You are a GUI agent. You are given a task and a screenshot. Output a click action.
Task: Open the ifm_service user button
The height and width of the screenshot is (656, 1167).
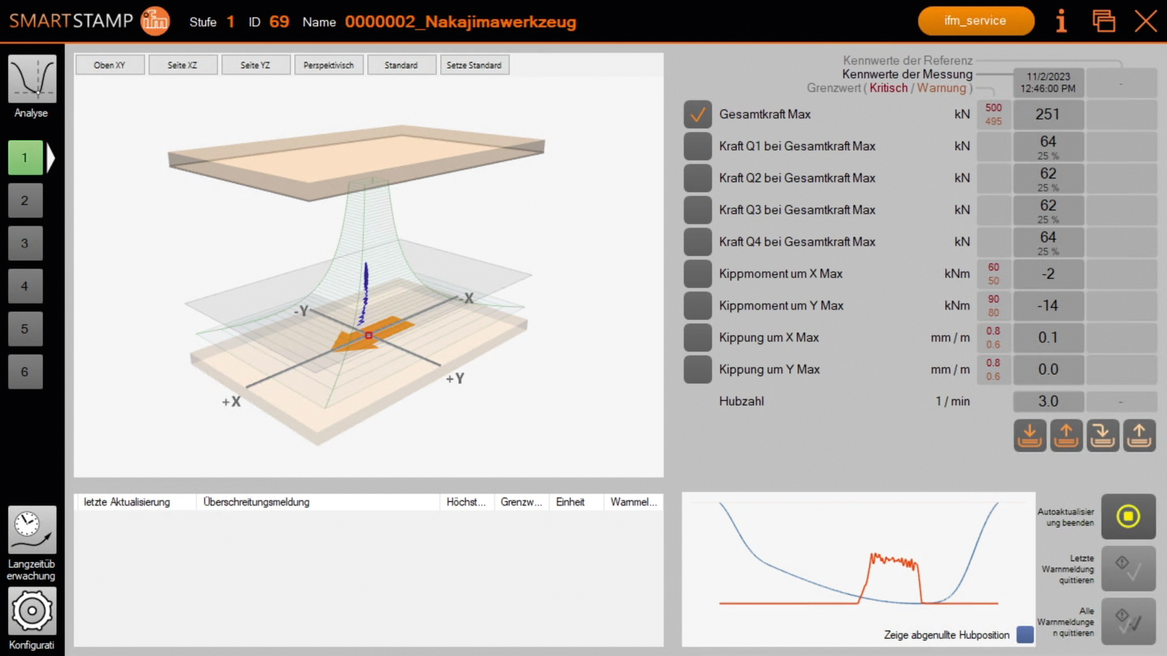976,21
